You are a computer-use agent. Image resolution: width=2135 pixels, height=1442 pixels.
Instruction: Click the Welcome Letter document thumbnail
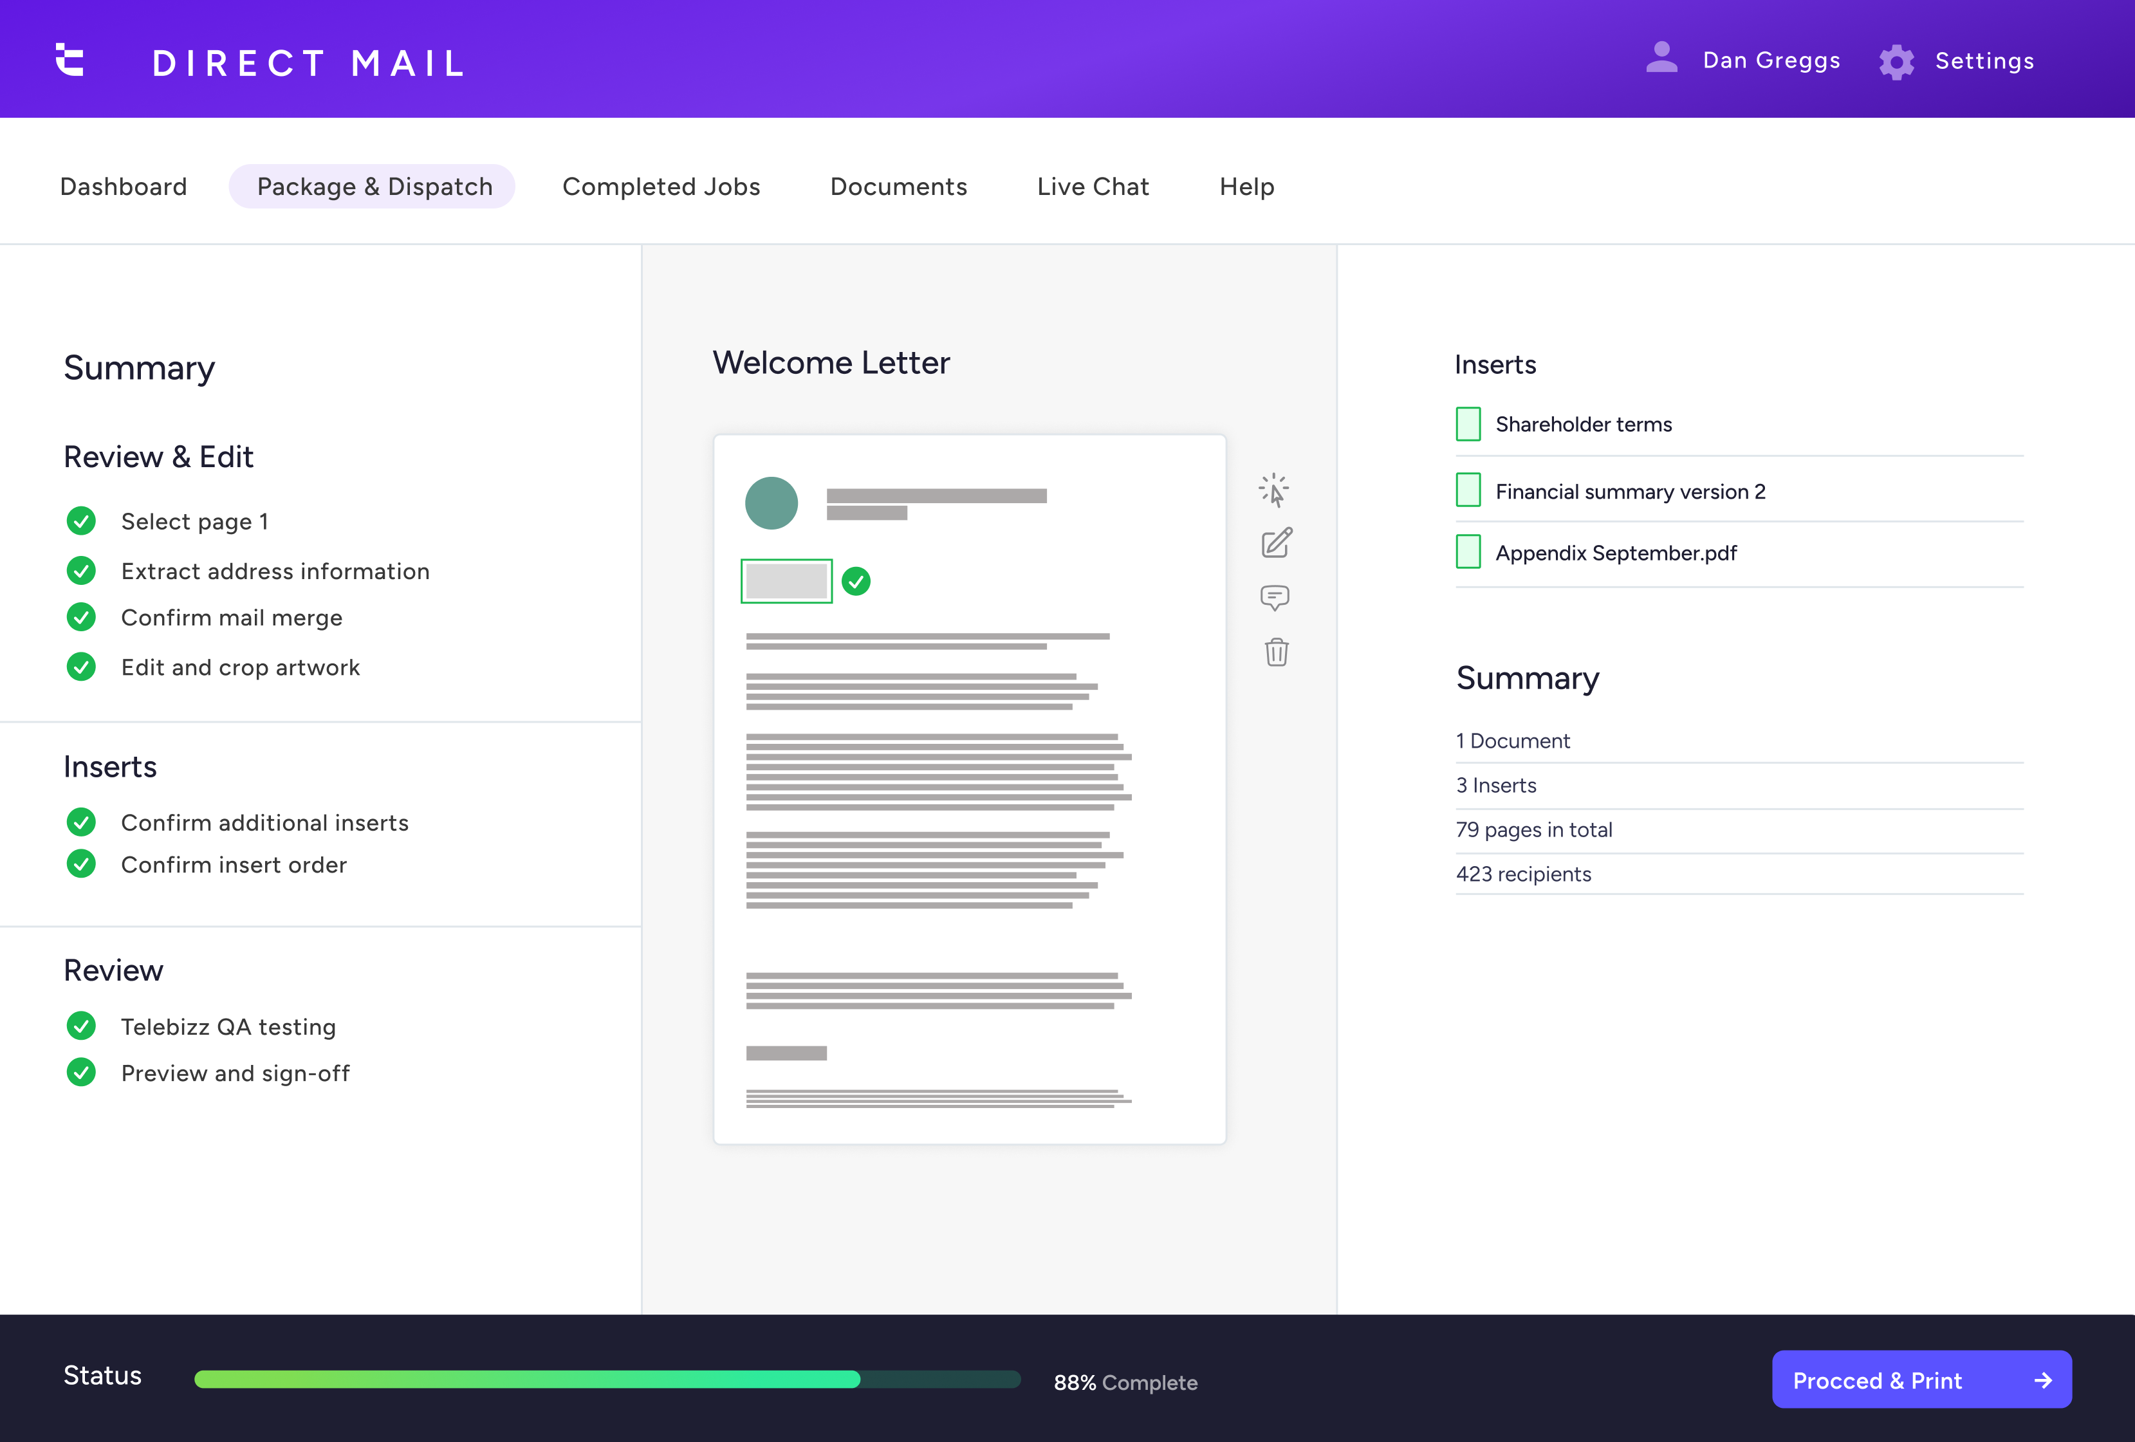pos(968,789)
